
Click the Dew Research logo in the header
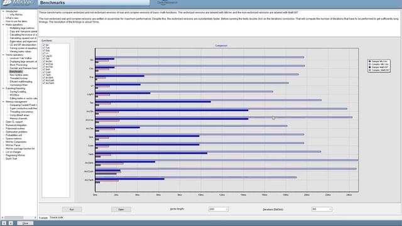tap(167, 3)
